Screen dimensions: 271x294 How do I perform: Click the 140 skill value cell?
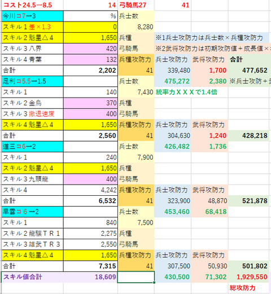point(90,92)
